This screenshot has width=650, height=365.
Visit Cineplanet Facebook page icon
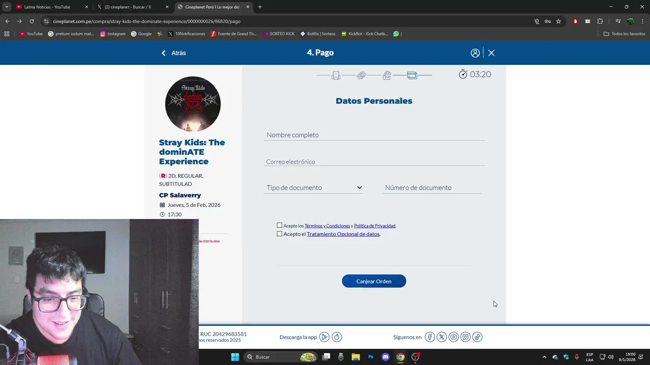tap(430, 337)
